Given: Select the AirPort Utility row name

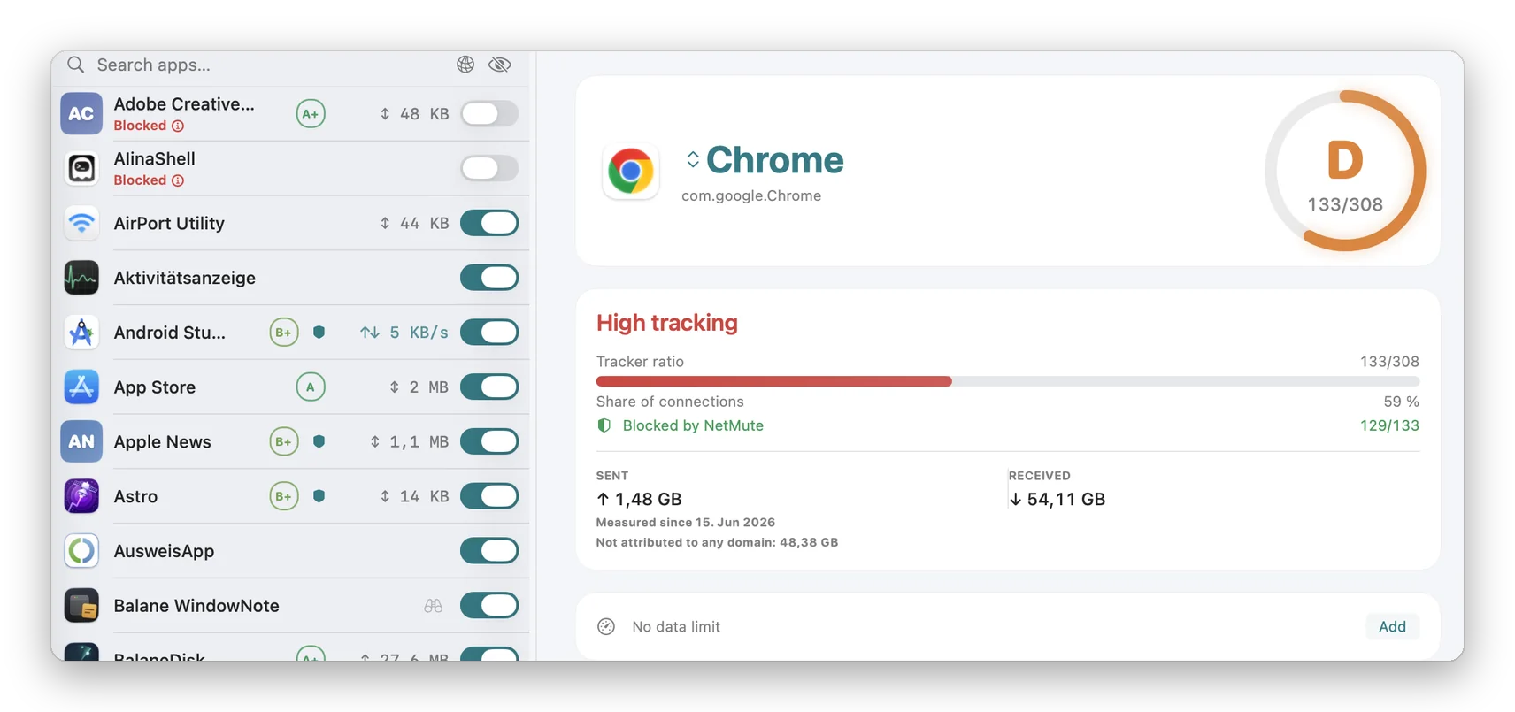Looking at the screenshot, I should (x=169, y=223).
